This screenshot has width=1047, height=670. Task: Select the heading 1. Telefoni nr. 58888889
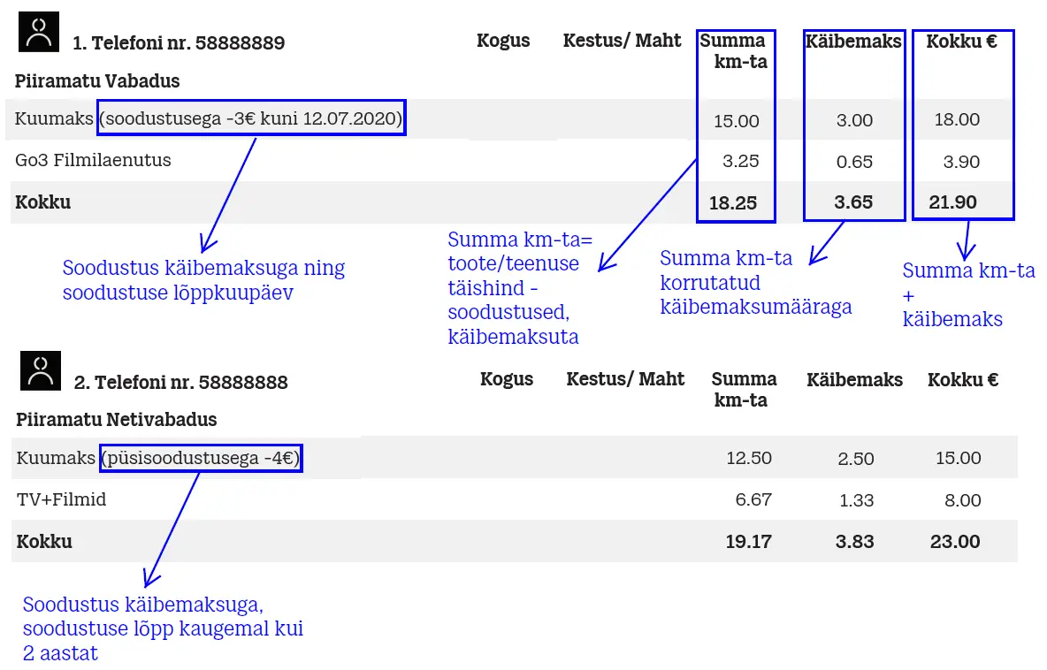[179, 42]
